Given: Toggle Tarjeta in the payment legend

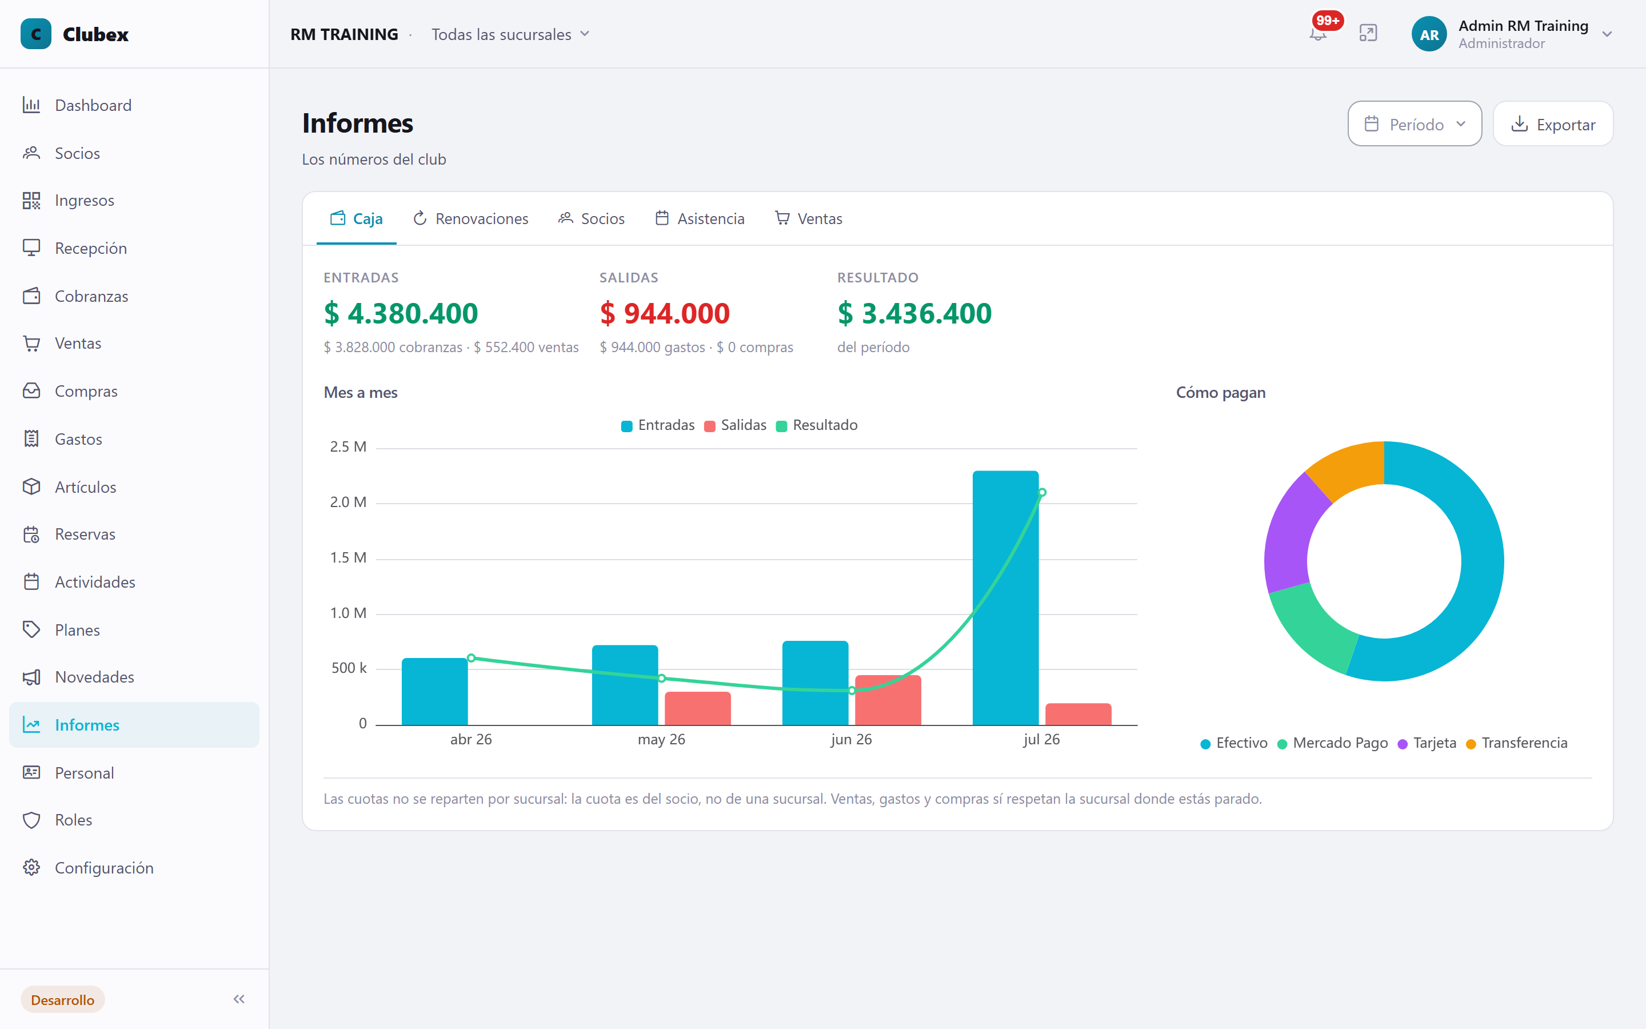Looking at the screenshot, I should pyautogui.click(x=1427, y=743).
